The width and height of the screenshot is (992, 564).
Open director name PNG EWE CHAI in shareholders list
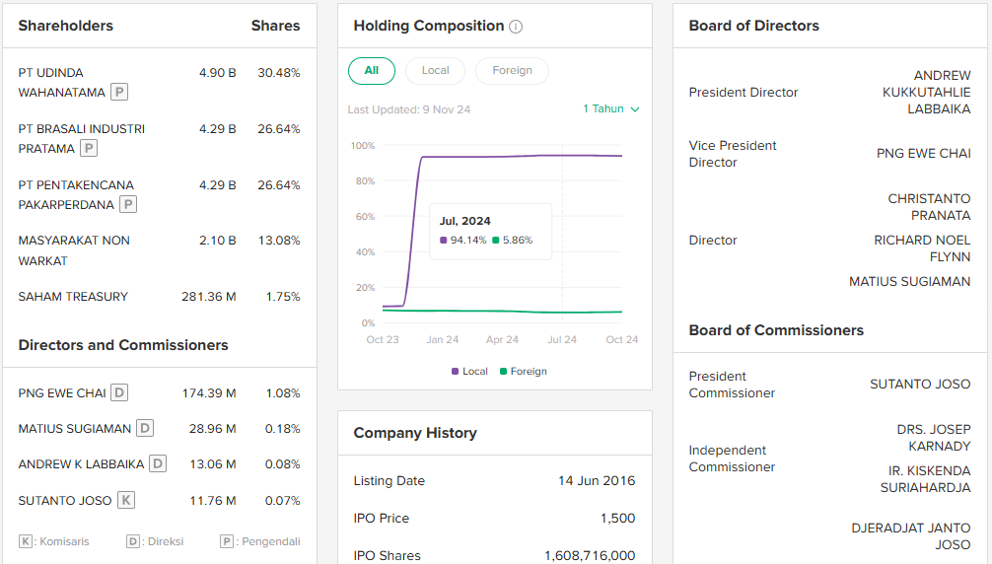coord(62,393)
